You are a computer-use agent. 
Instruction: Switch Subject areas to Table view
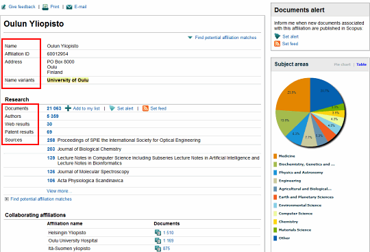tap(361, 64)
